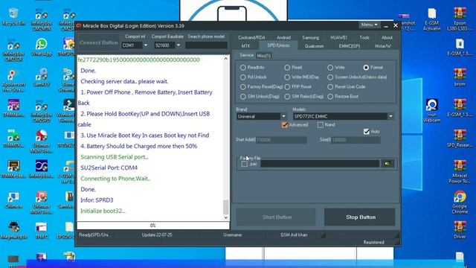The width and height of the screenshot is (476, 268).
Task: Click the Search phone model field
Action: click(206, 45)
